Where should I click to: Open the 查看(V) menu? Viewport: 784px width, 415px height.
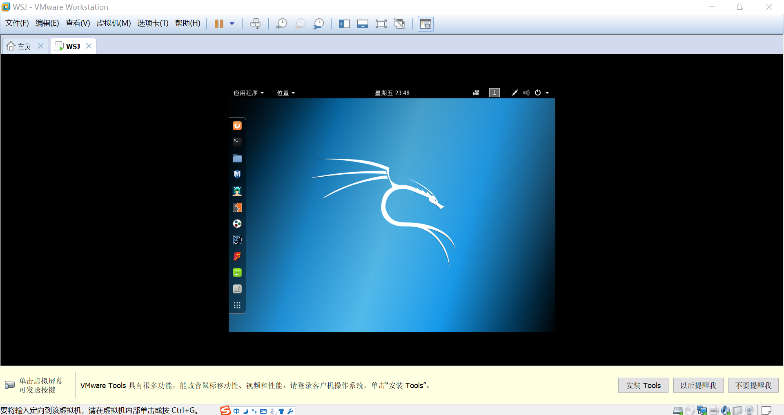tap(78, 23)
